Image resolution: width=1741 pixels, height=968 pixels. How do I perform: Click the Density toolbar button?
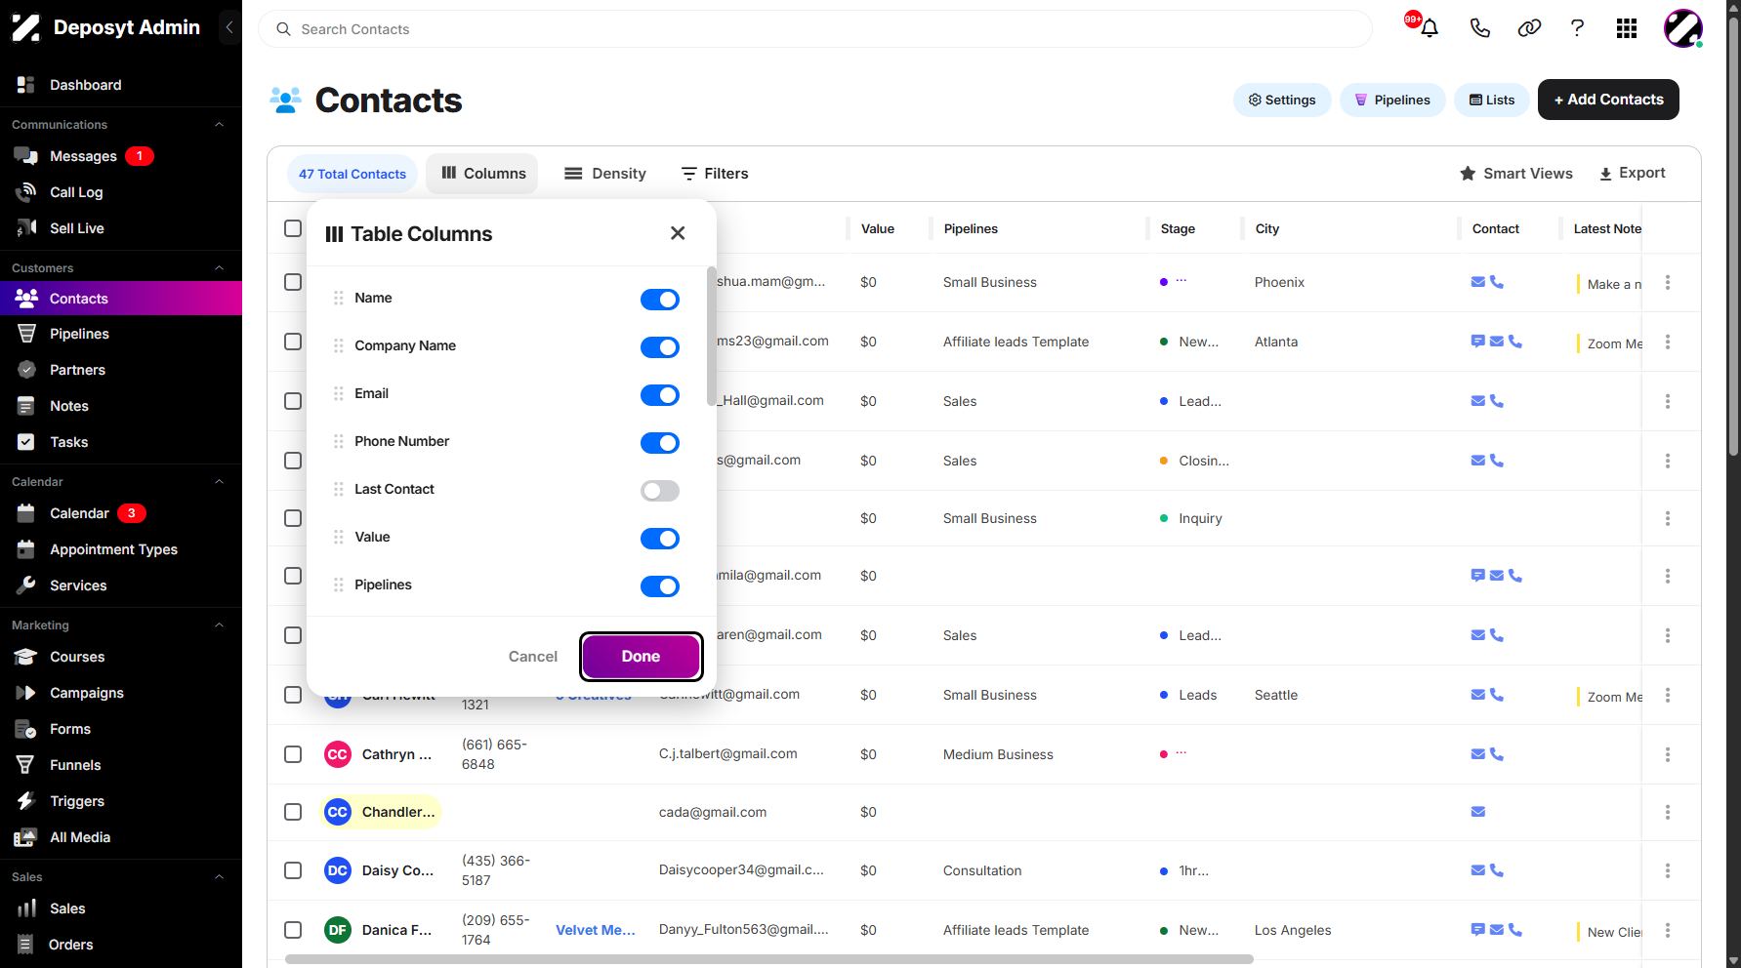pos(605,174)
